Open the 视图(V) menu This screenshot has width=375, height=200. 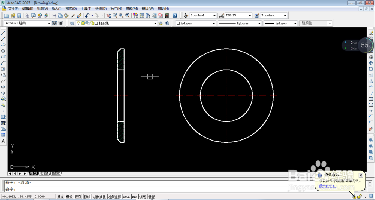click(42, 9)
